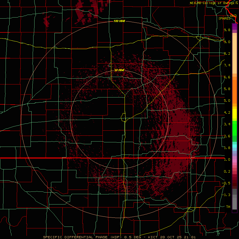Click the 9.8 value on the scale

227,30
